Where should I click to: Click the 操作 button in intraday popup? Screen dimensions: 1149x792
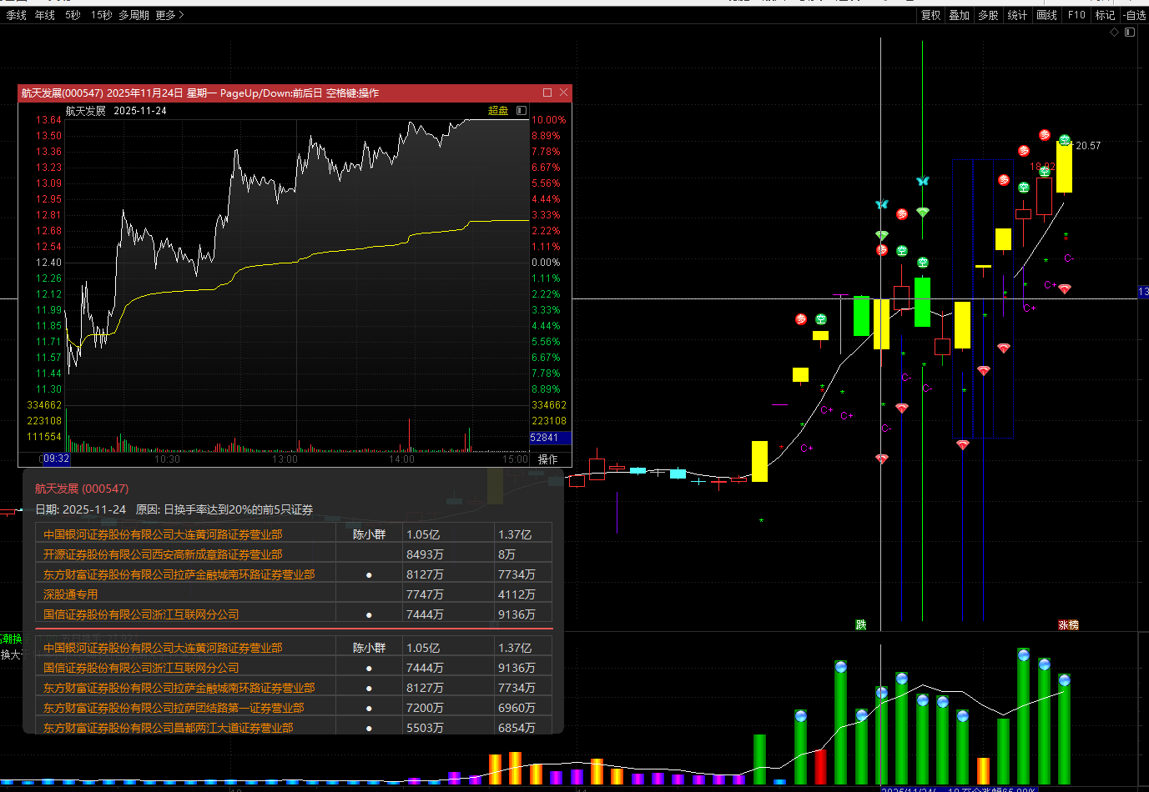[x=547, y=459]
